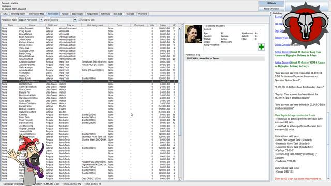Screen dimensions: 331x186
Task: Sort the table by Role column
Action: pos(70,25)
